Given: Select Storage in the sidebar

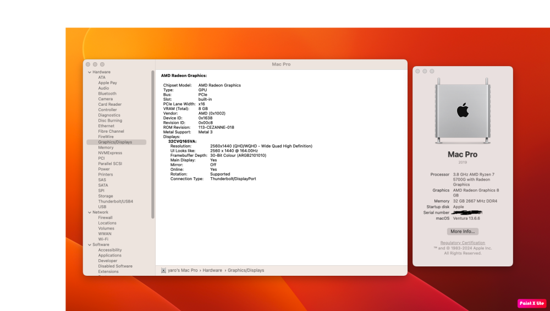Looking at the screenshot, I should [x=106, y=196].
